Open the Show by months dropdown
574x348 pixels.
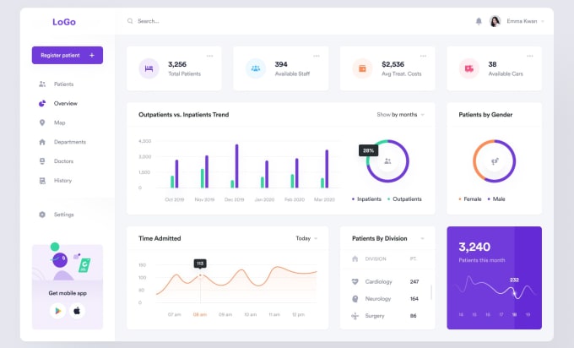coord(400,115)
